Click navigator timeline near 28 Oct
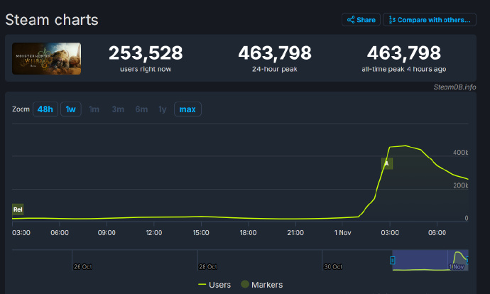 (207, 260)
